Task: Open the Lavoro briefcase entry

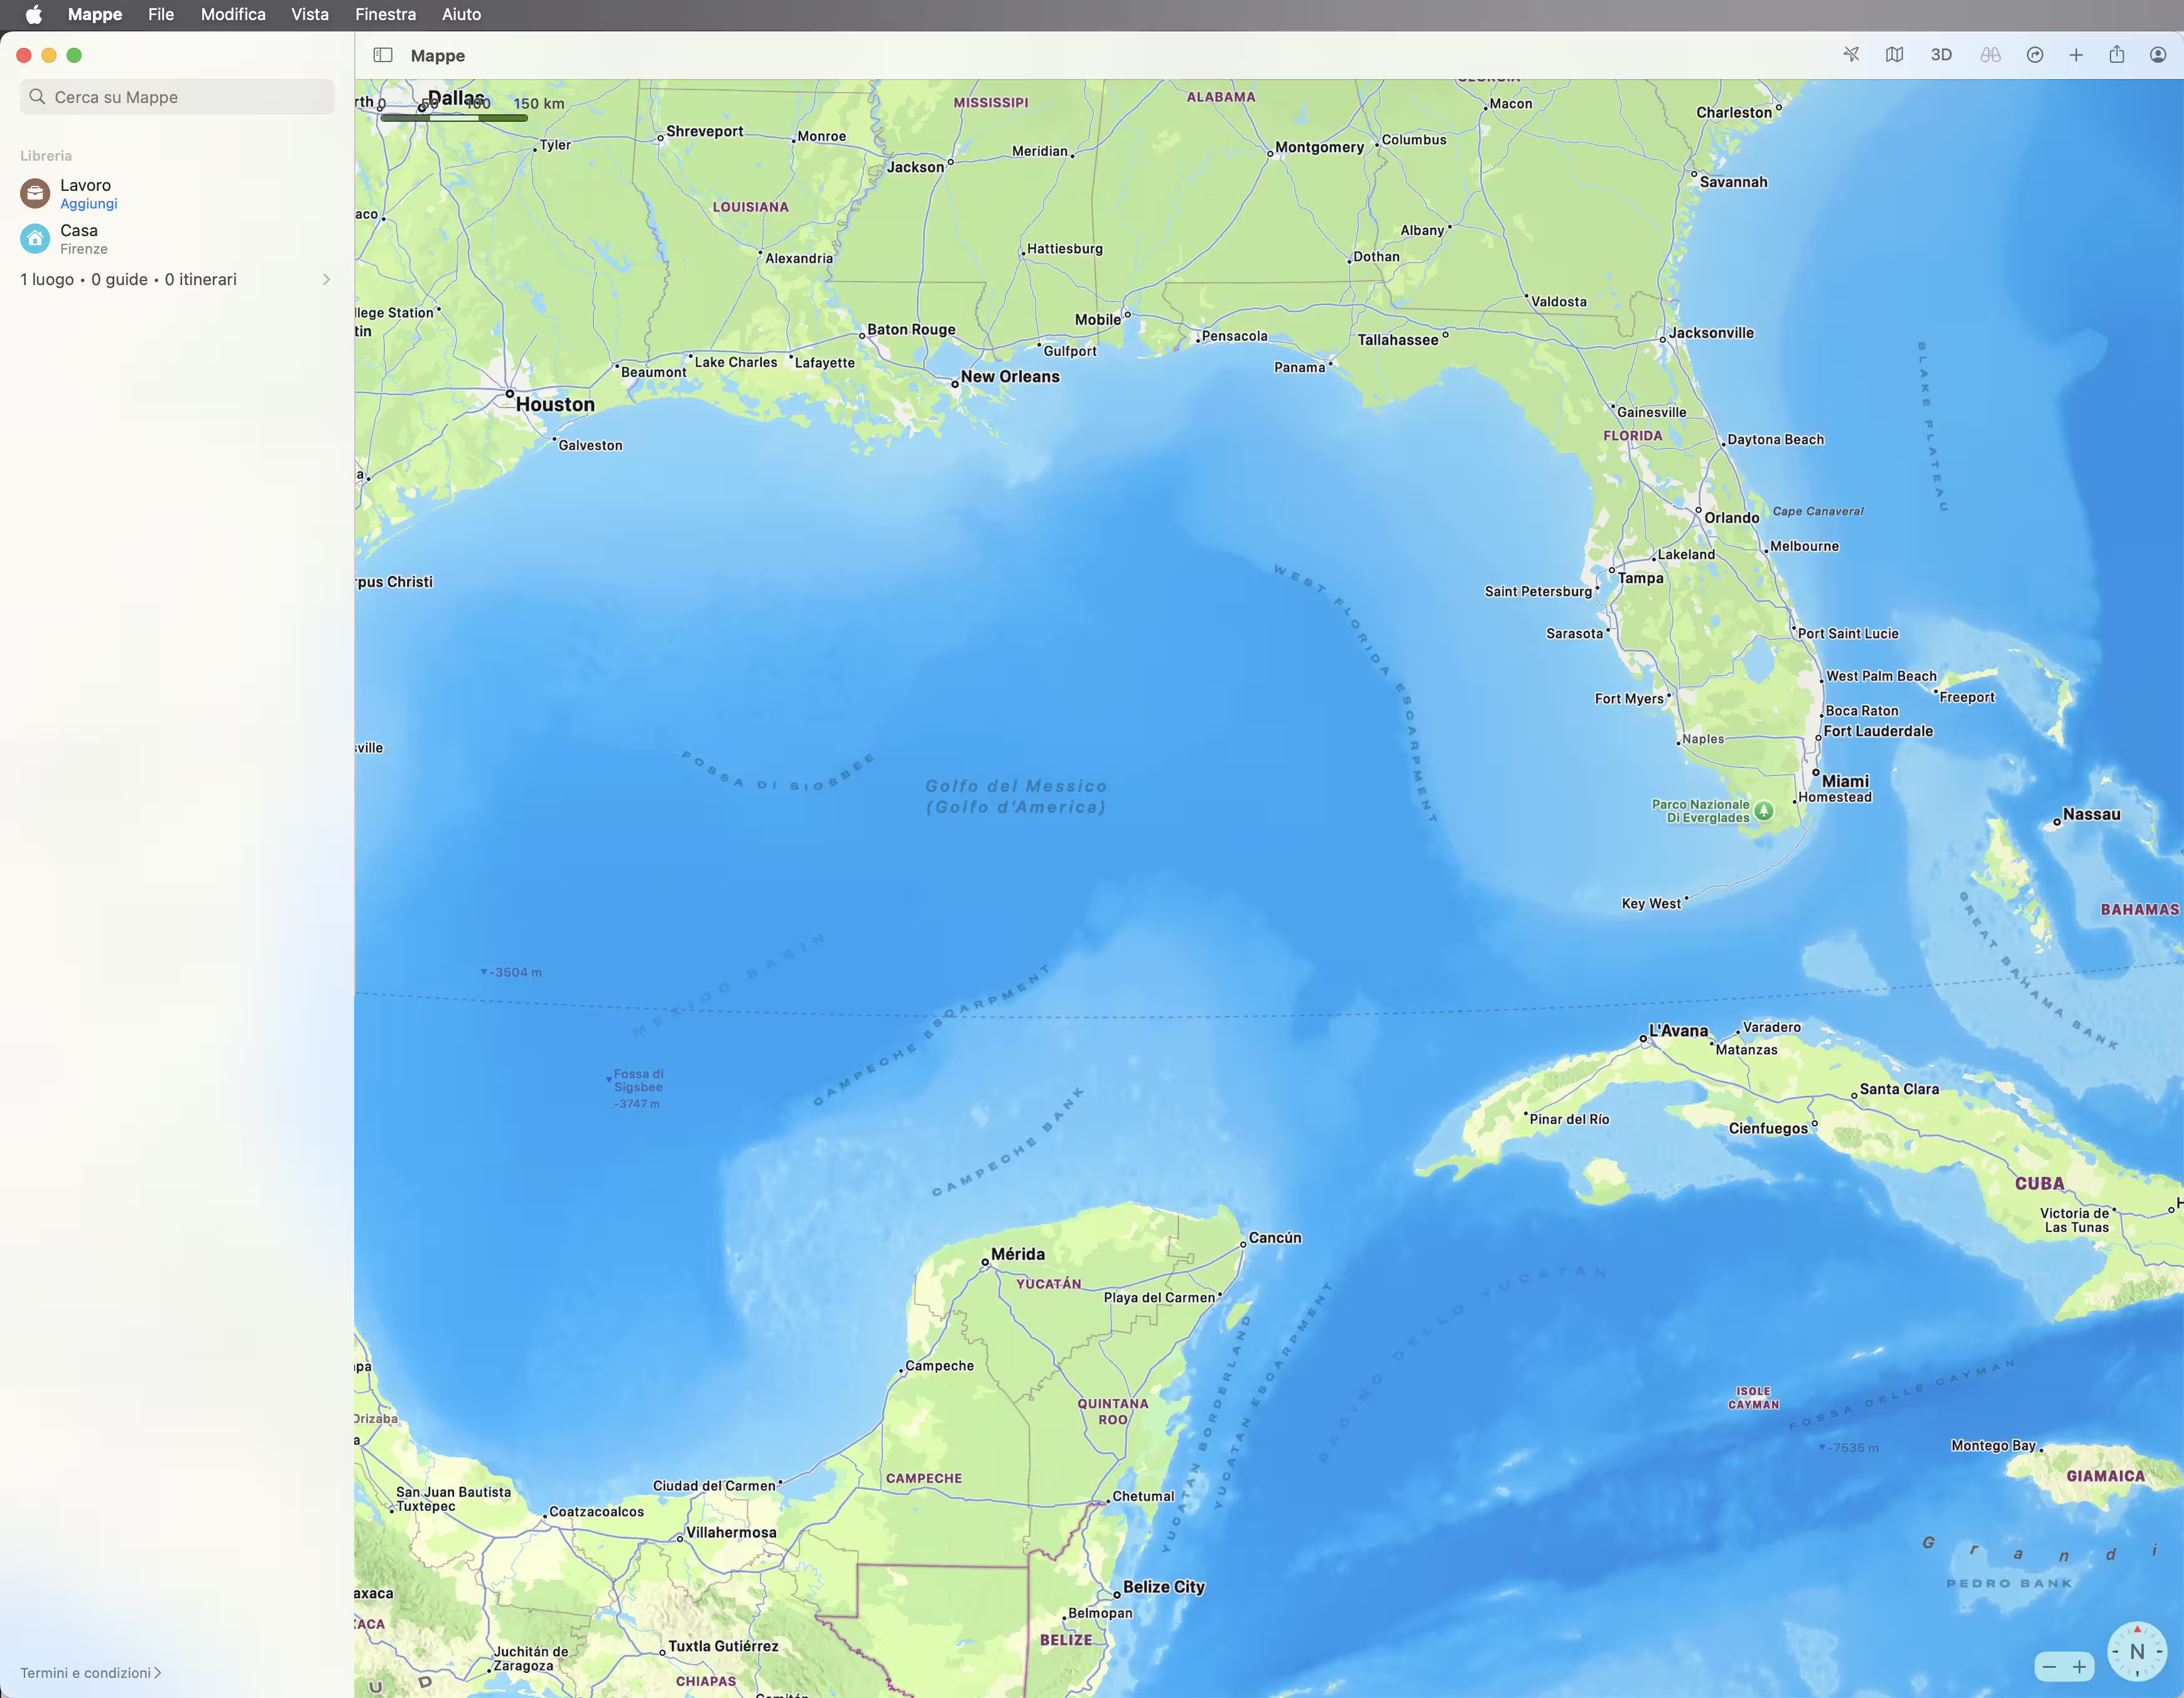Action: click(35, 193)
